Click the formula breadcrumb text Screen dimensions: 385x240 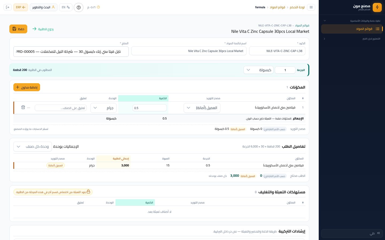coord(260,7)
